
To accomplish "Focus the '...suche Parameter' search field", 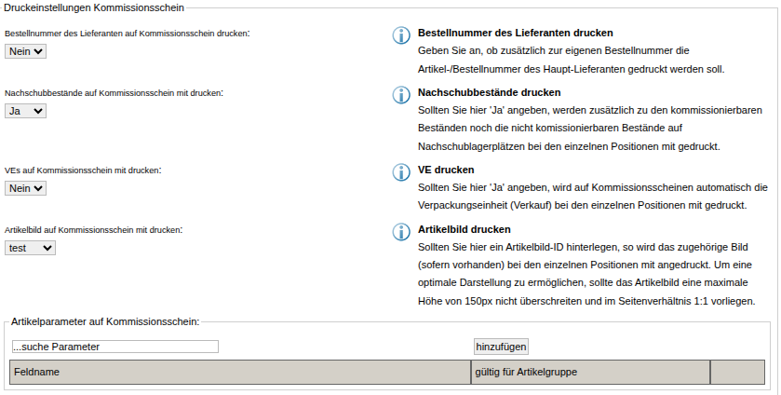I will 114,347.
